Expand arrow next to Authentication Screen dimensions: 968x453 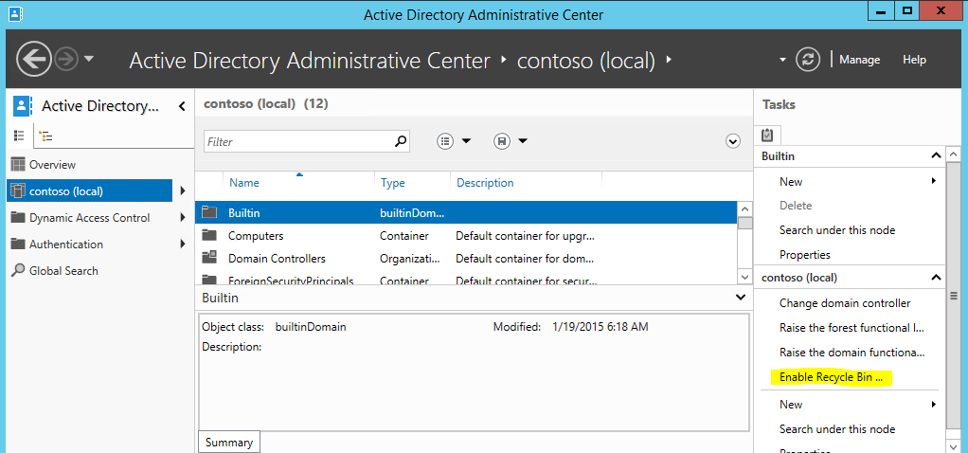pyautogui.click(x=183, y=245)
